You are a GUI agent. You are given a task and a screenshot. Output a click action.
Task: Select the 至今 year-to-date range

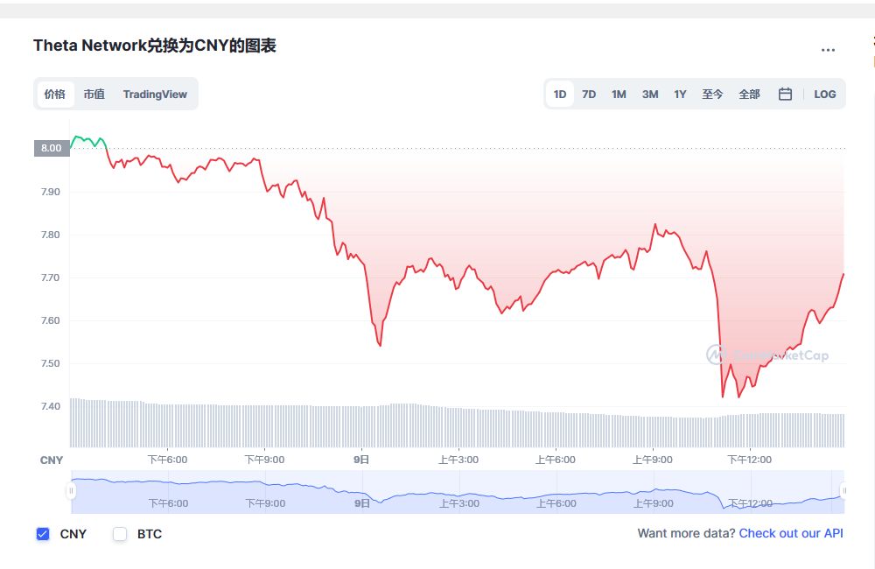pyautogui.click(x=712, y=94)
